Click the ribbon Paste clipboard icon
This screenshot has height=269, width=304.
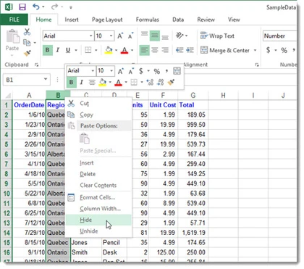12,37
